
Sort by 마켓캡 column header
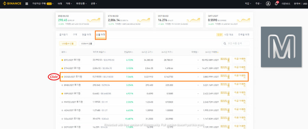(195, 52)
